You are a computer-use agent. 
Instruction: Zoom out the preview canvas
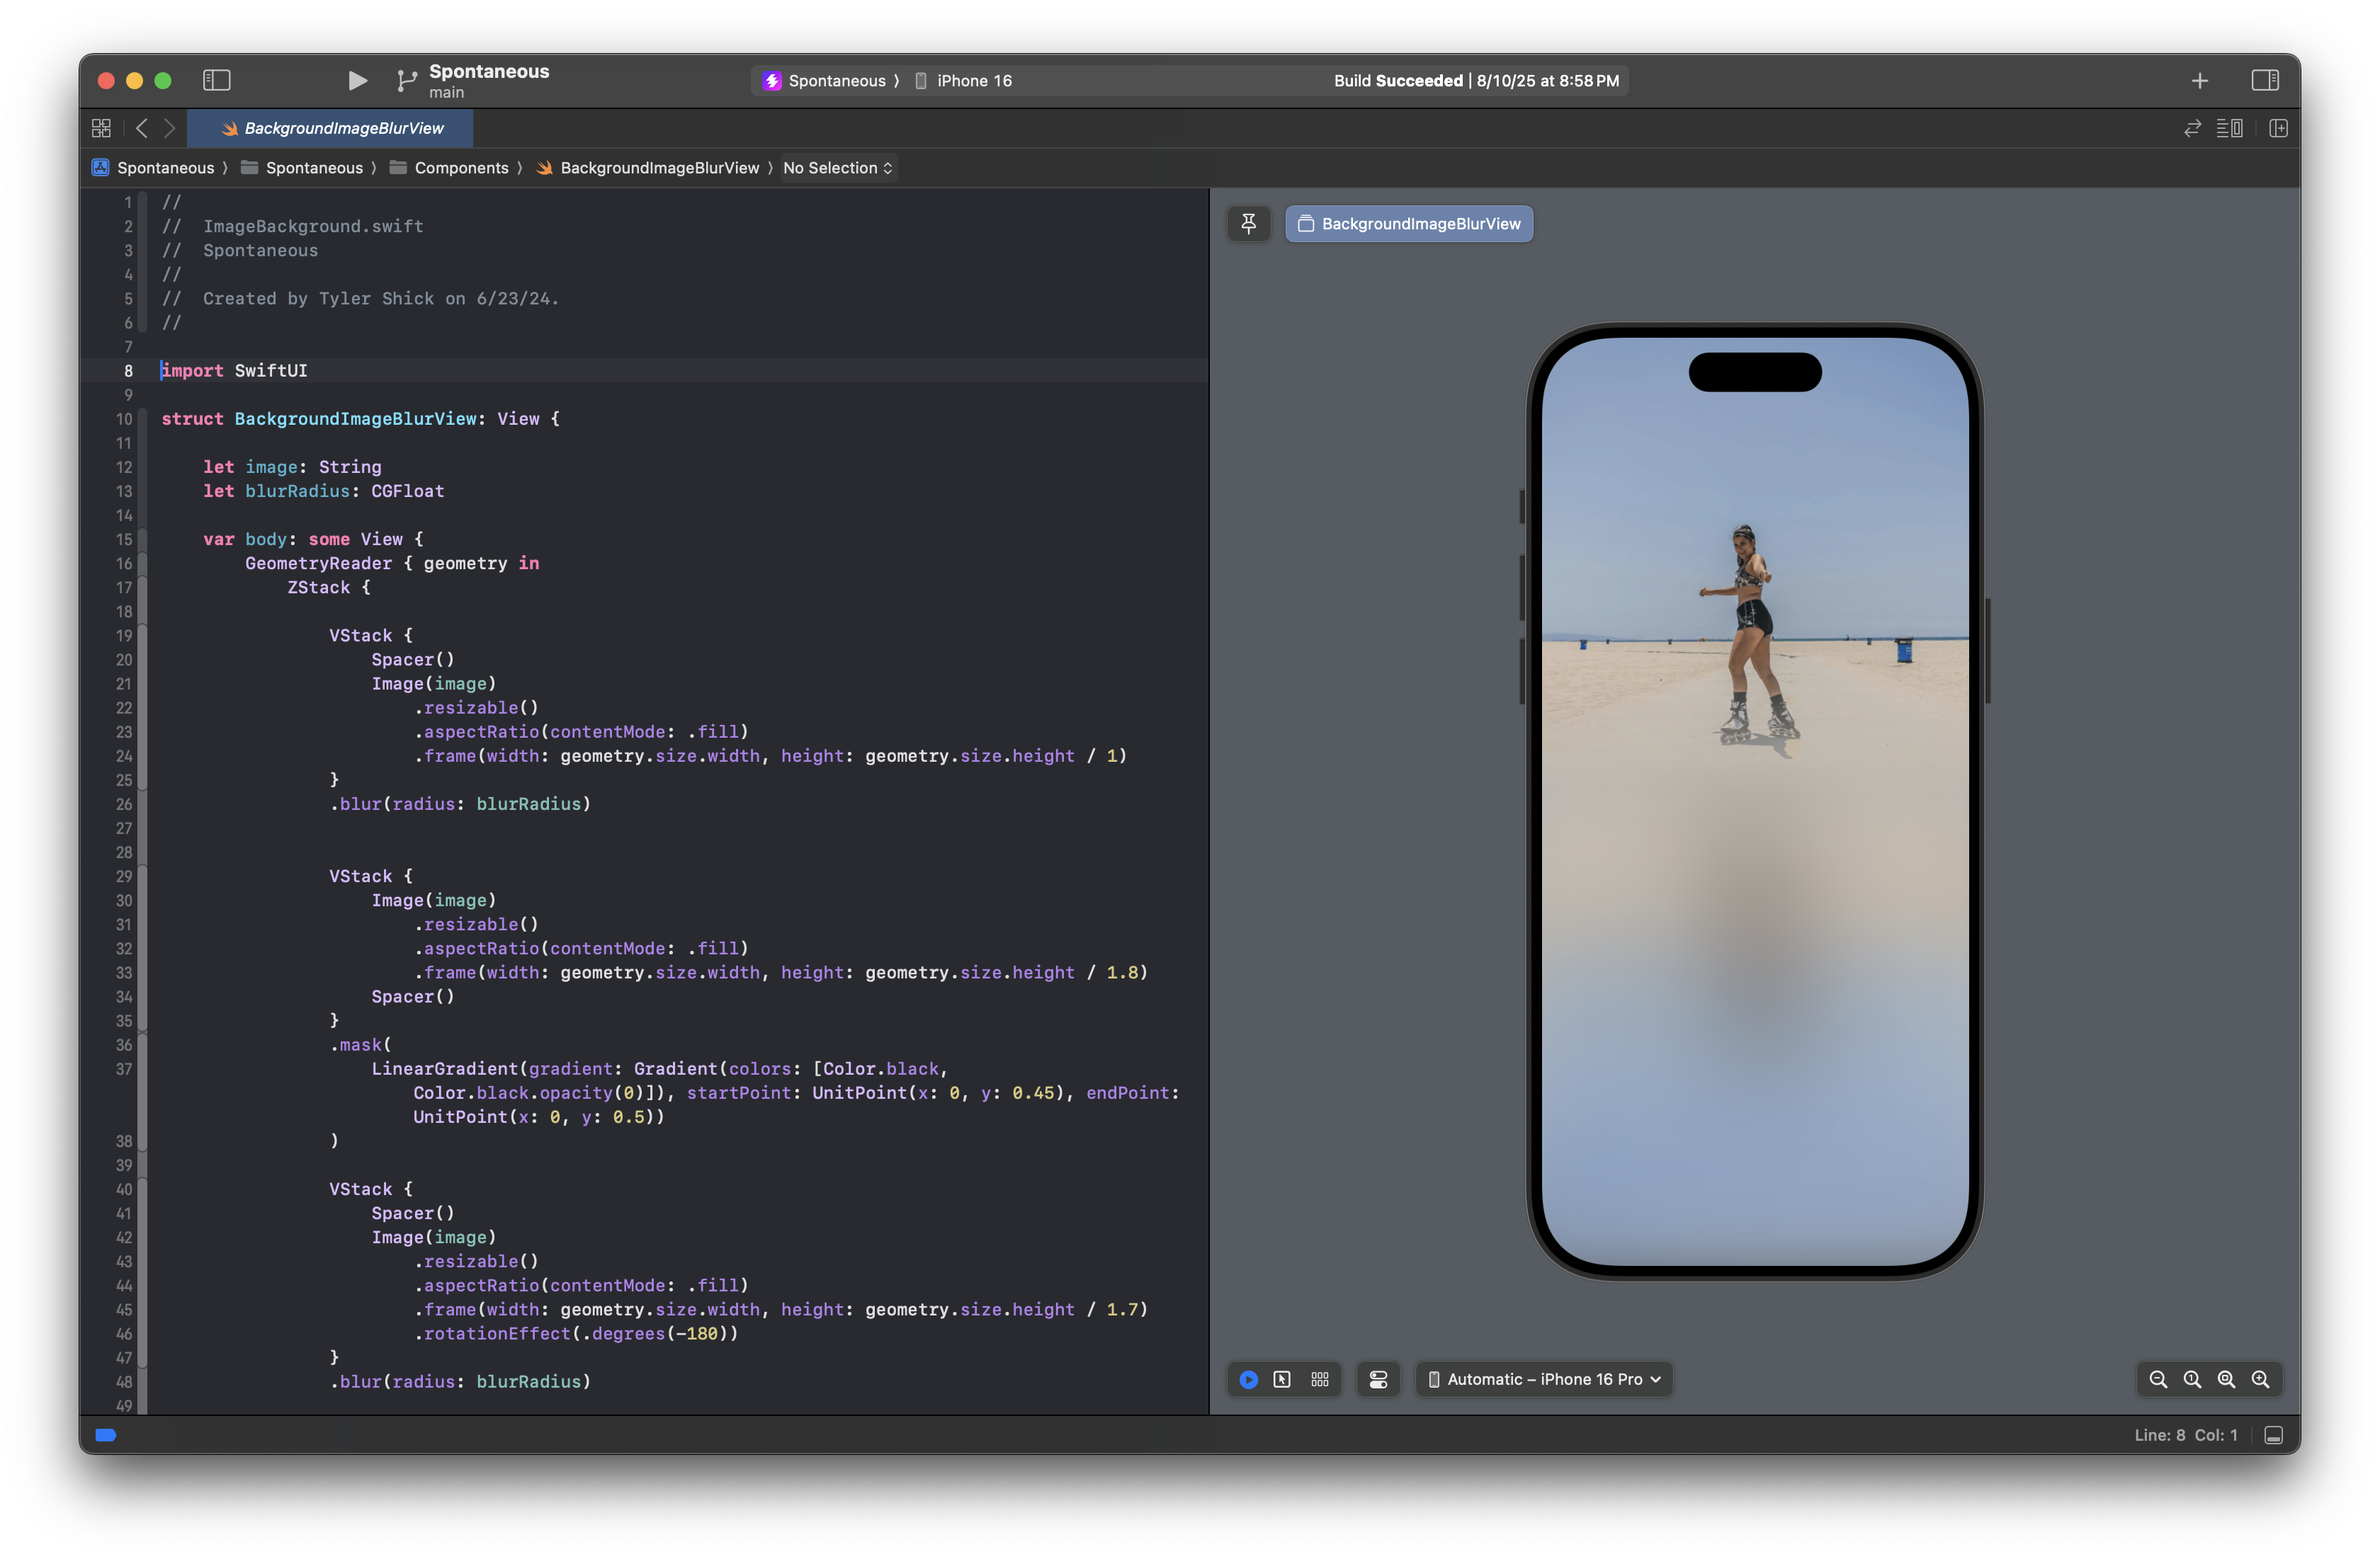click(2158, 1379)
